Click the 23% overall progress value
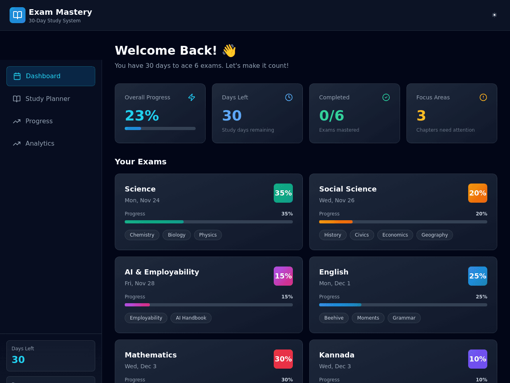The width and height of the screenshot is (510, 383). (x=142, y=116)
